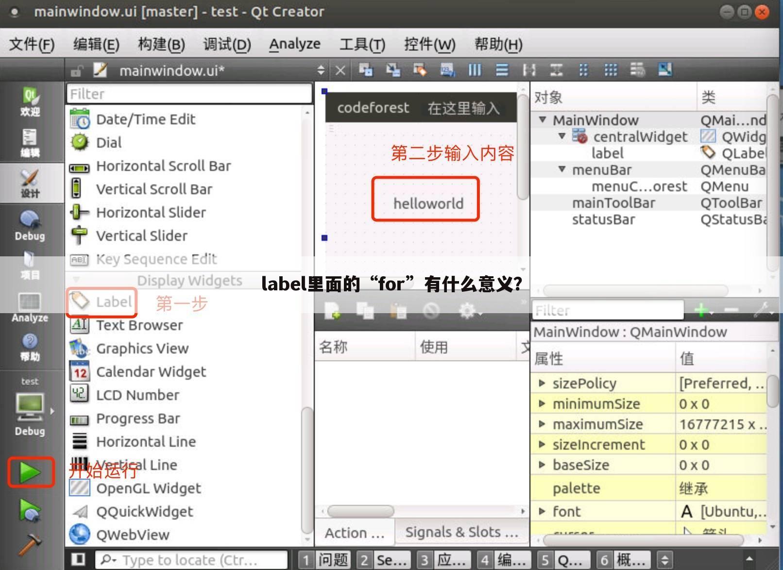This screenshot has height=570, width=783.
Task: Click the Adjust Size toolbar icon
Action: (665, 70)
